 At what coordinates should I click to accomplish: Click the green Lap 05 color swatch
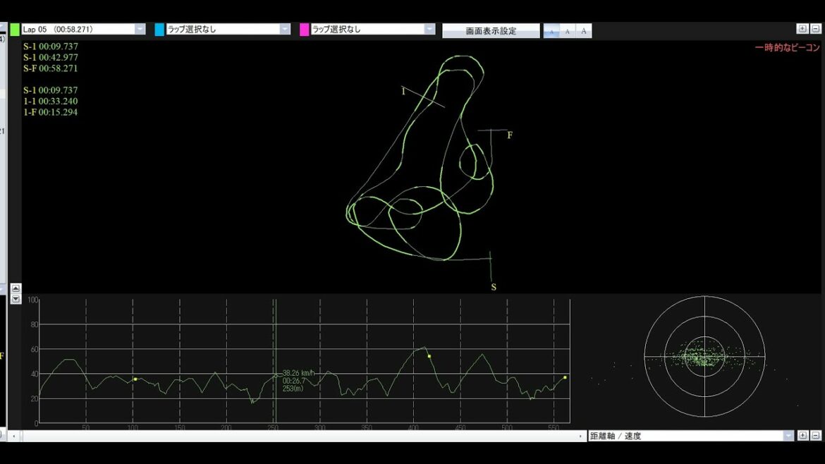[x=15, y=30]
